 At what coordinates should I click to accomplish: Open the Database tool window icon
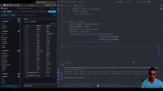(x=161, y=9)
